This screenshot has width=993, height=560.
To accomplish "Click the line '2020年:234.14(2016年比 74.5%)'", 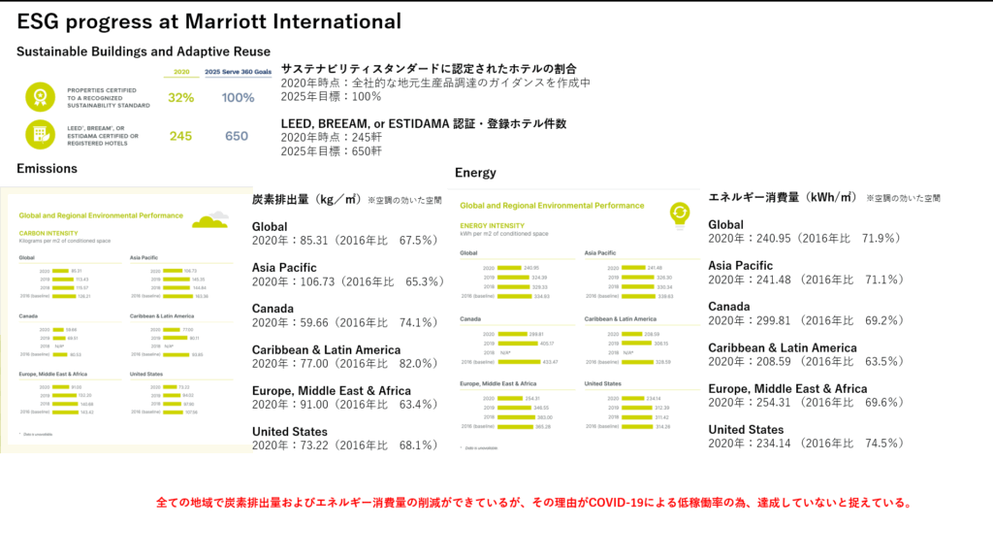I will 807,444.
